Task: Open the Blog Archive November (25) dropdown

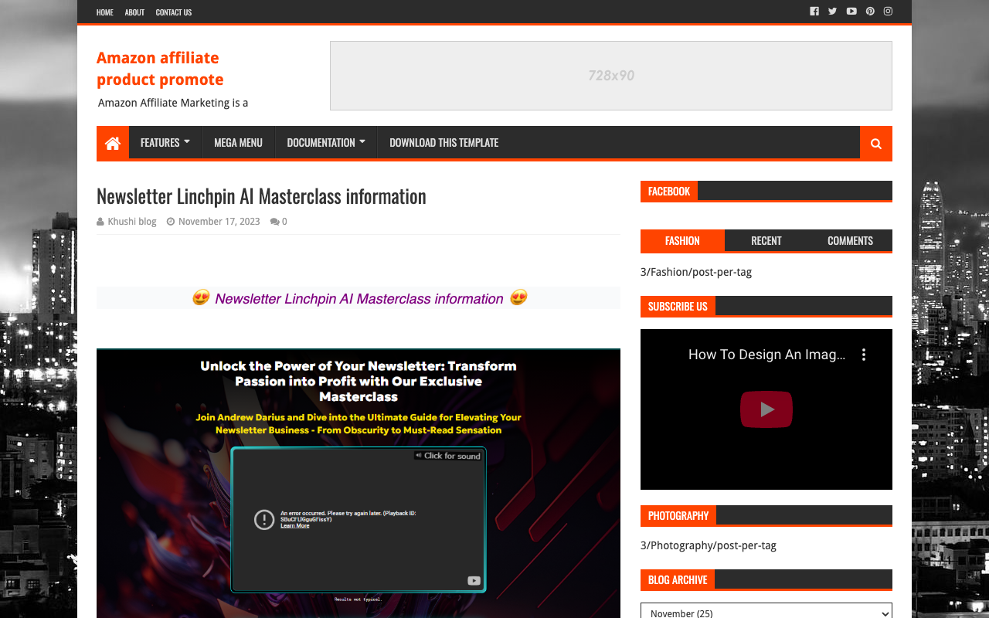Action: pos(766,612)
